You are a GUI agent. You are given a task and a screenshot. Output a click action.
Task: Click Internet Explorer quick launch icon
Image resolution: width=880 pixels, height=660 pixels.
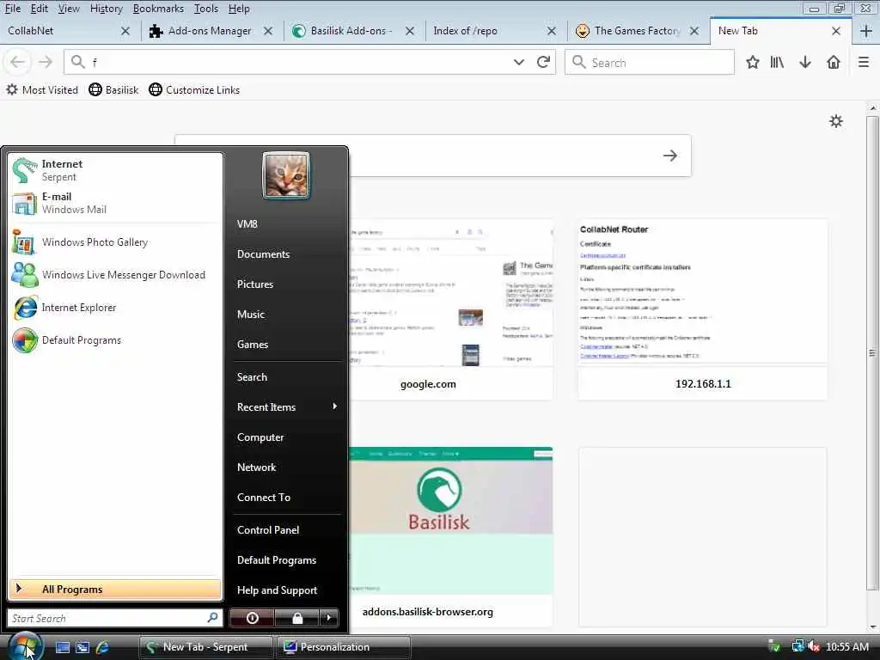103,647
